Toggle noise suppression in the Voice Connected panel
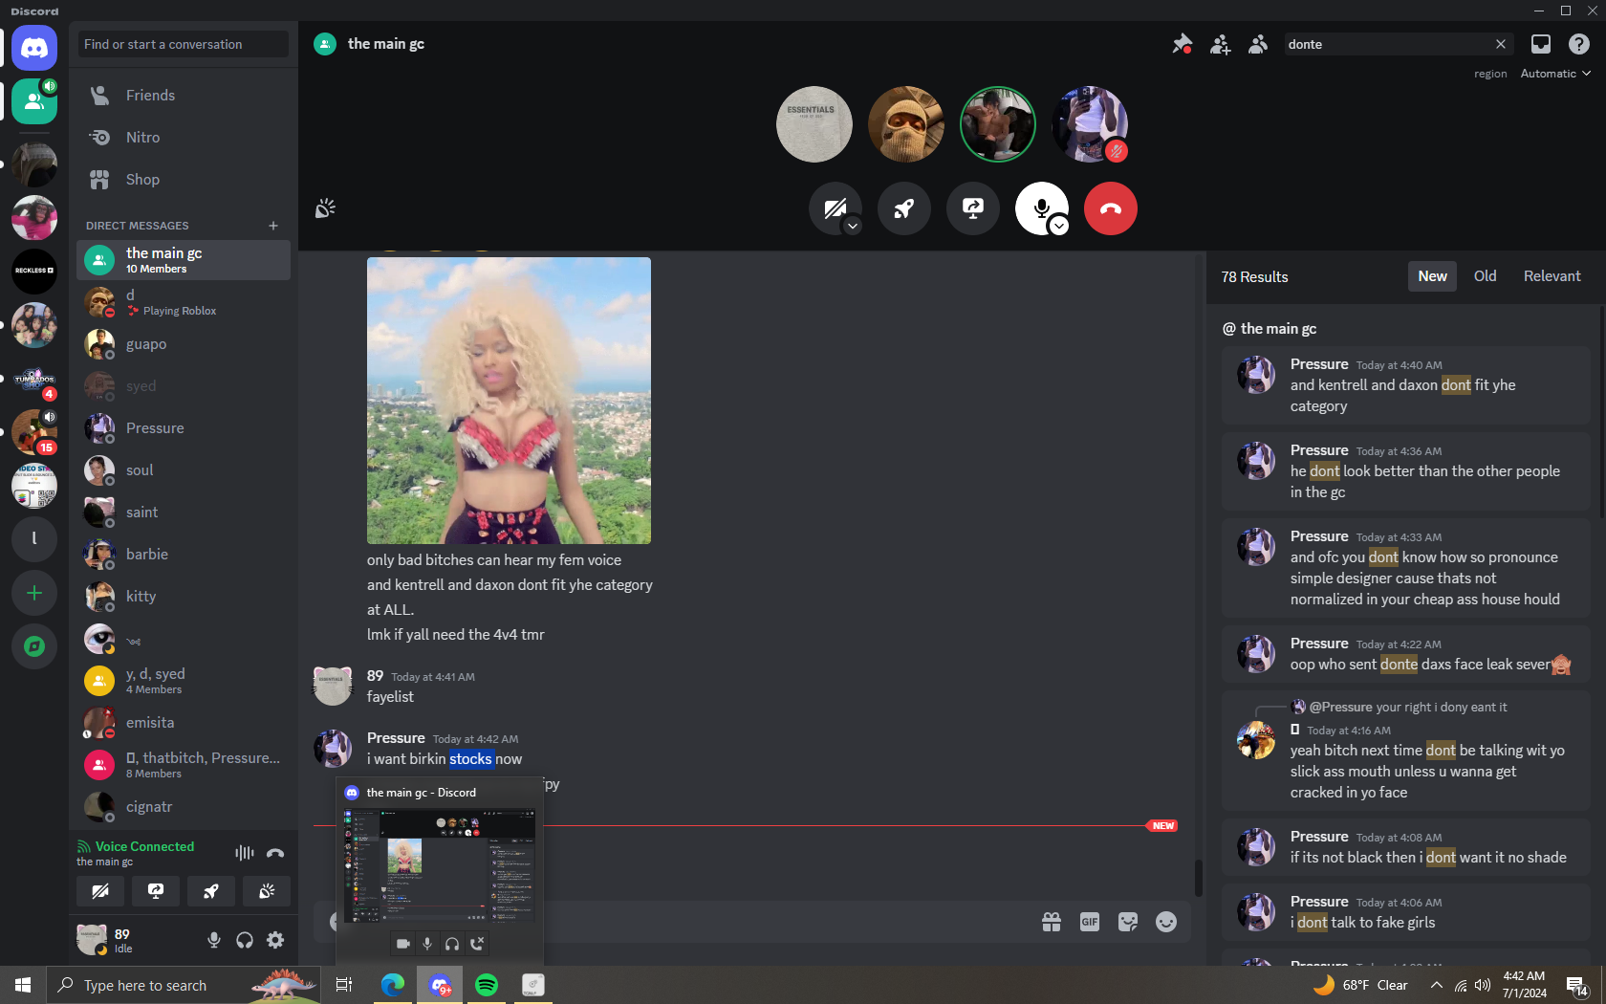Viewport: 1606px width, 1004px height. point(245,853)
